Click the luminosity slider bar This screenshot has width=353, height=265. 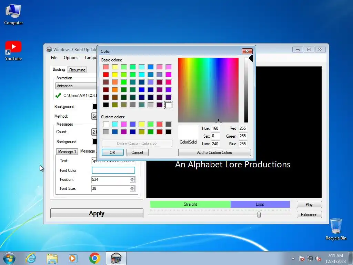pos(246,90)
